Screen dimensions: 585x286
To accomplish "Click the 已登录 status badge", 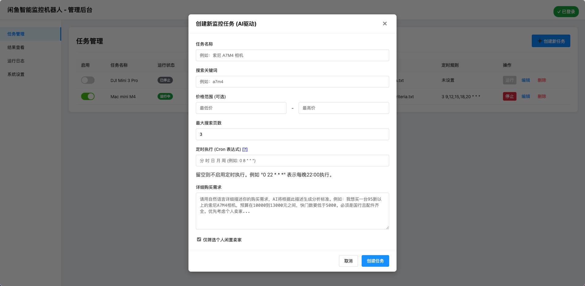I will click(x=566, y=12).
